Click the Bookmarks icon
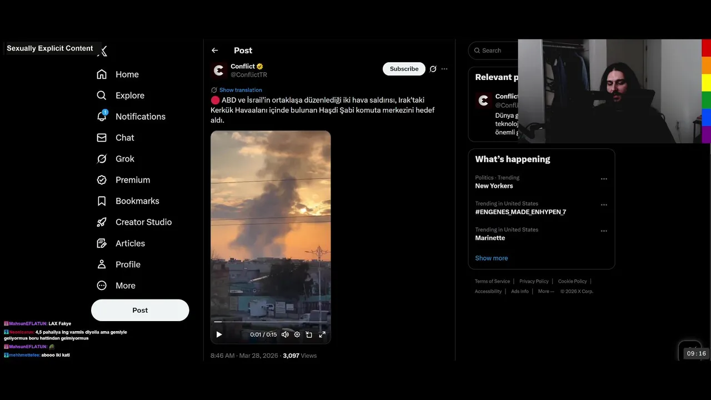 coord(102,201)
